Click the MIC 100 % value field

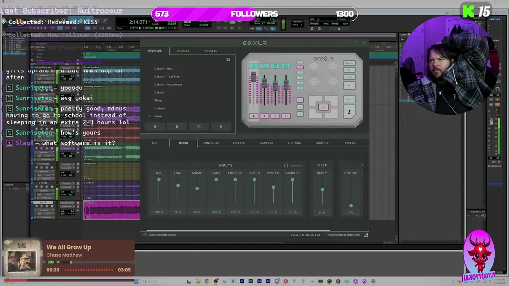(159, 212)
